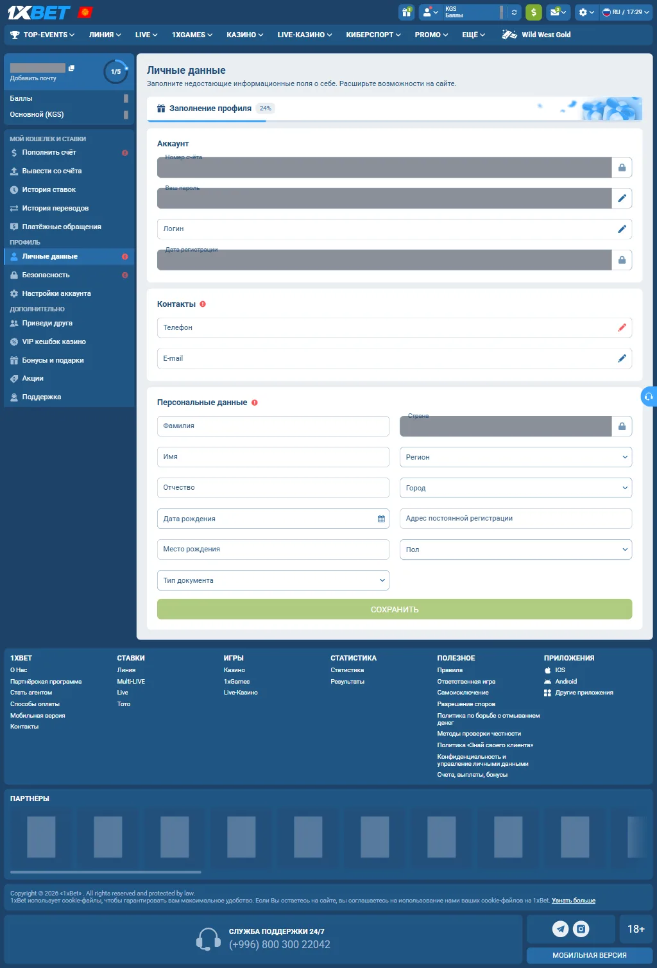Click the red pencil icon in Телефон field
The width and height of the screenshot is (657, 968).
pyautogui.click(x=622, y=327)
